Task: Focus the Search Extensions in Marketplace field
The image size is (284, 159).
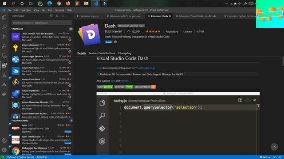Action: click(x=41, y=23)
